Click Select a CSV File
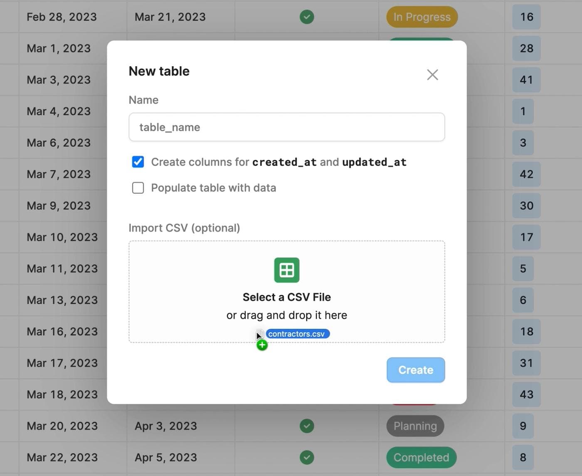Screen dimensions: 582x476 click(286, 297)
